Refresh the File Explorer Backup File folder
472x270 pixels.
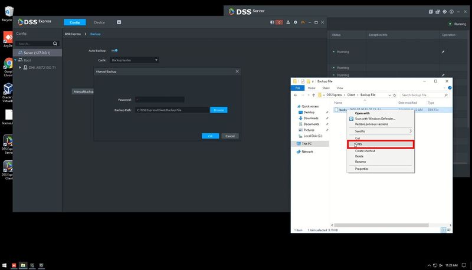395,95
